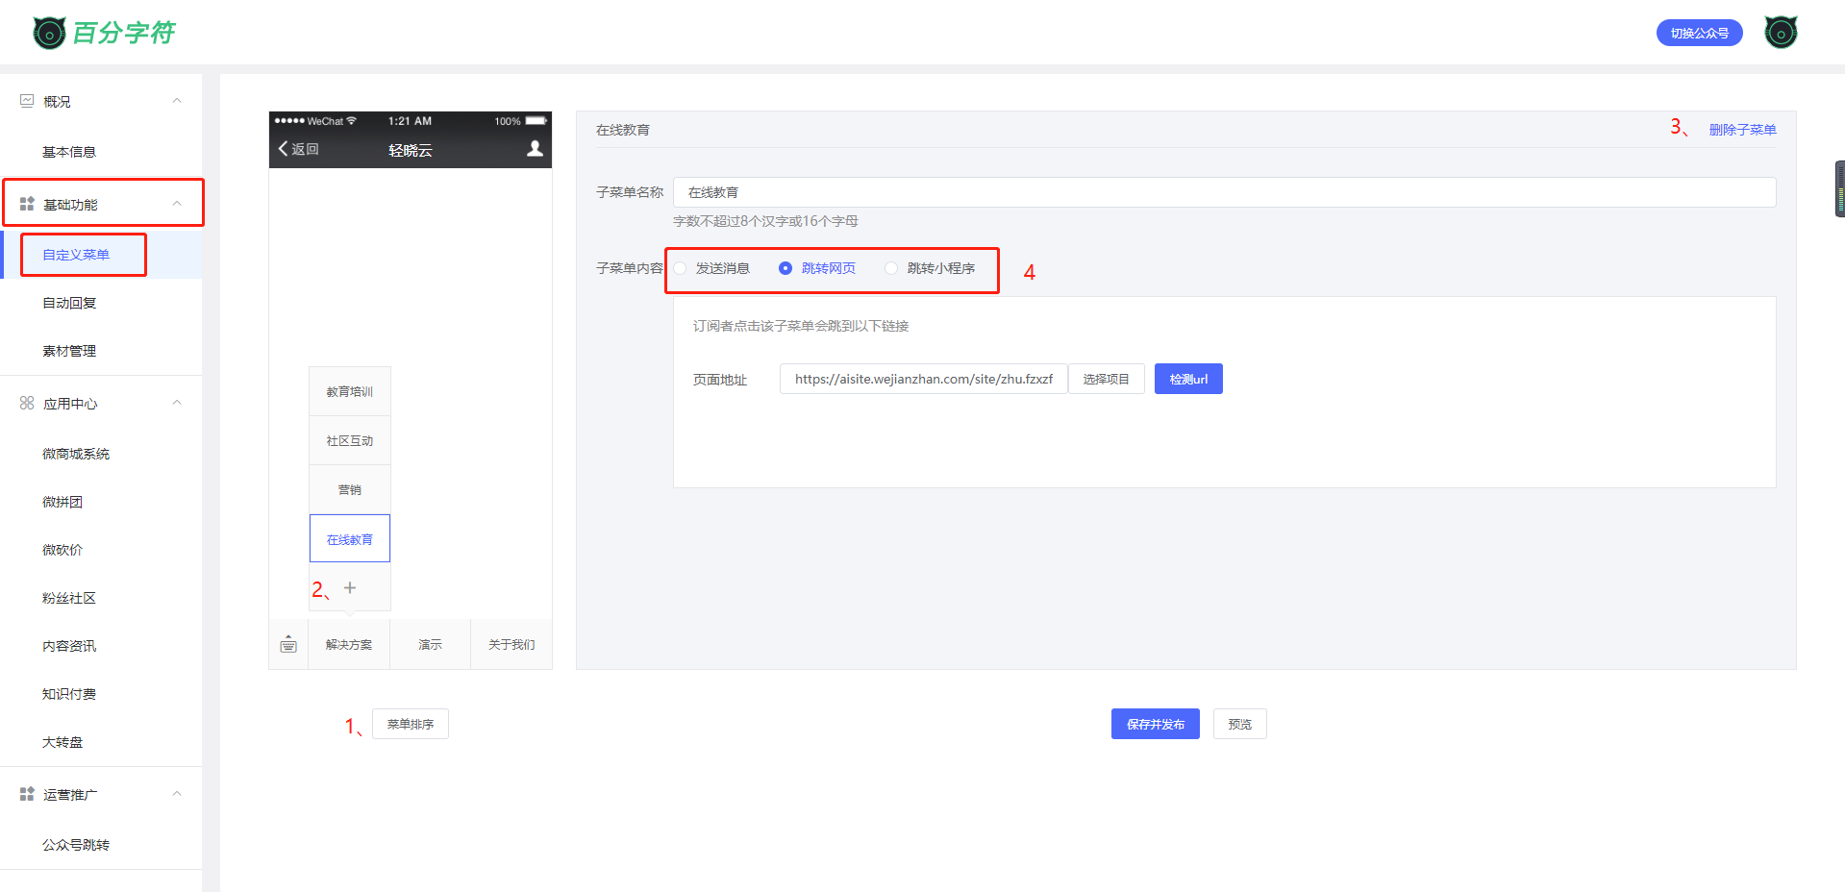
Task: Collapse the 应用中心 section chevron
Action: (177, 403)
